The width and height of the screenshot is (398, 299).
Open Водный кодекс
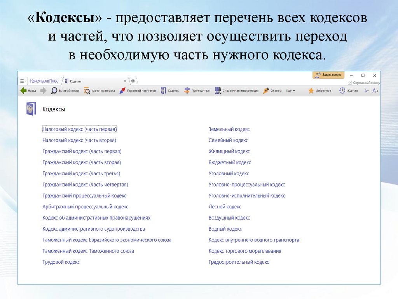point(225,229)
